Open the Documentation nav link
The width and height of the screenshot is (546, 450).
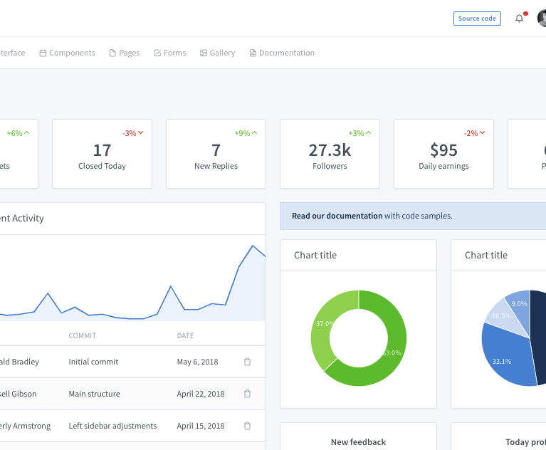click(282, 53)
